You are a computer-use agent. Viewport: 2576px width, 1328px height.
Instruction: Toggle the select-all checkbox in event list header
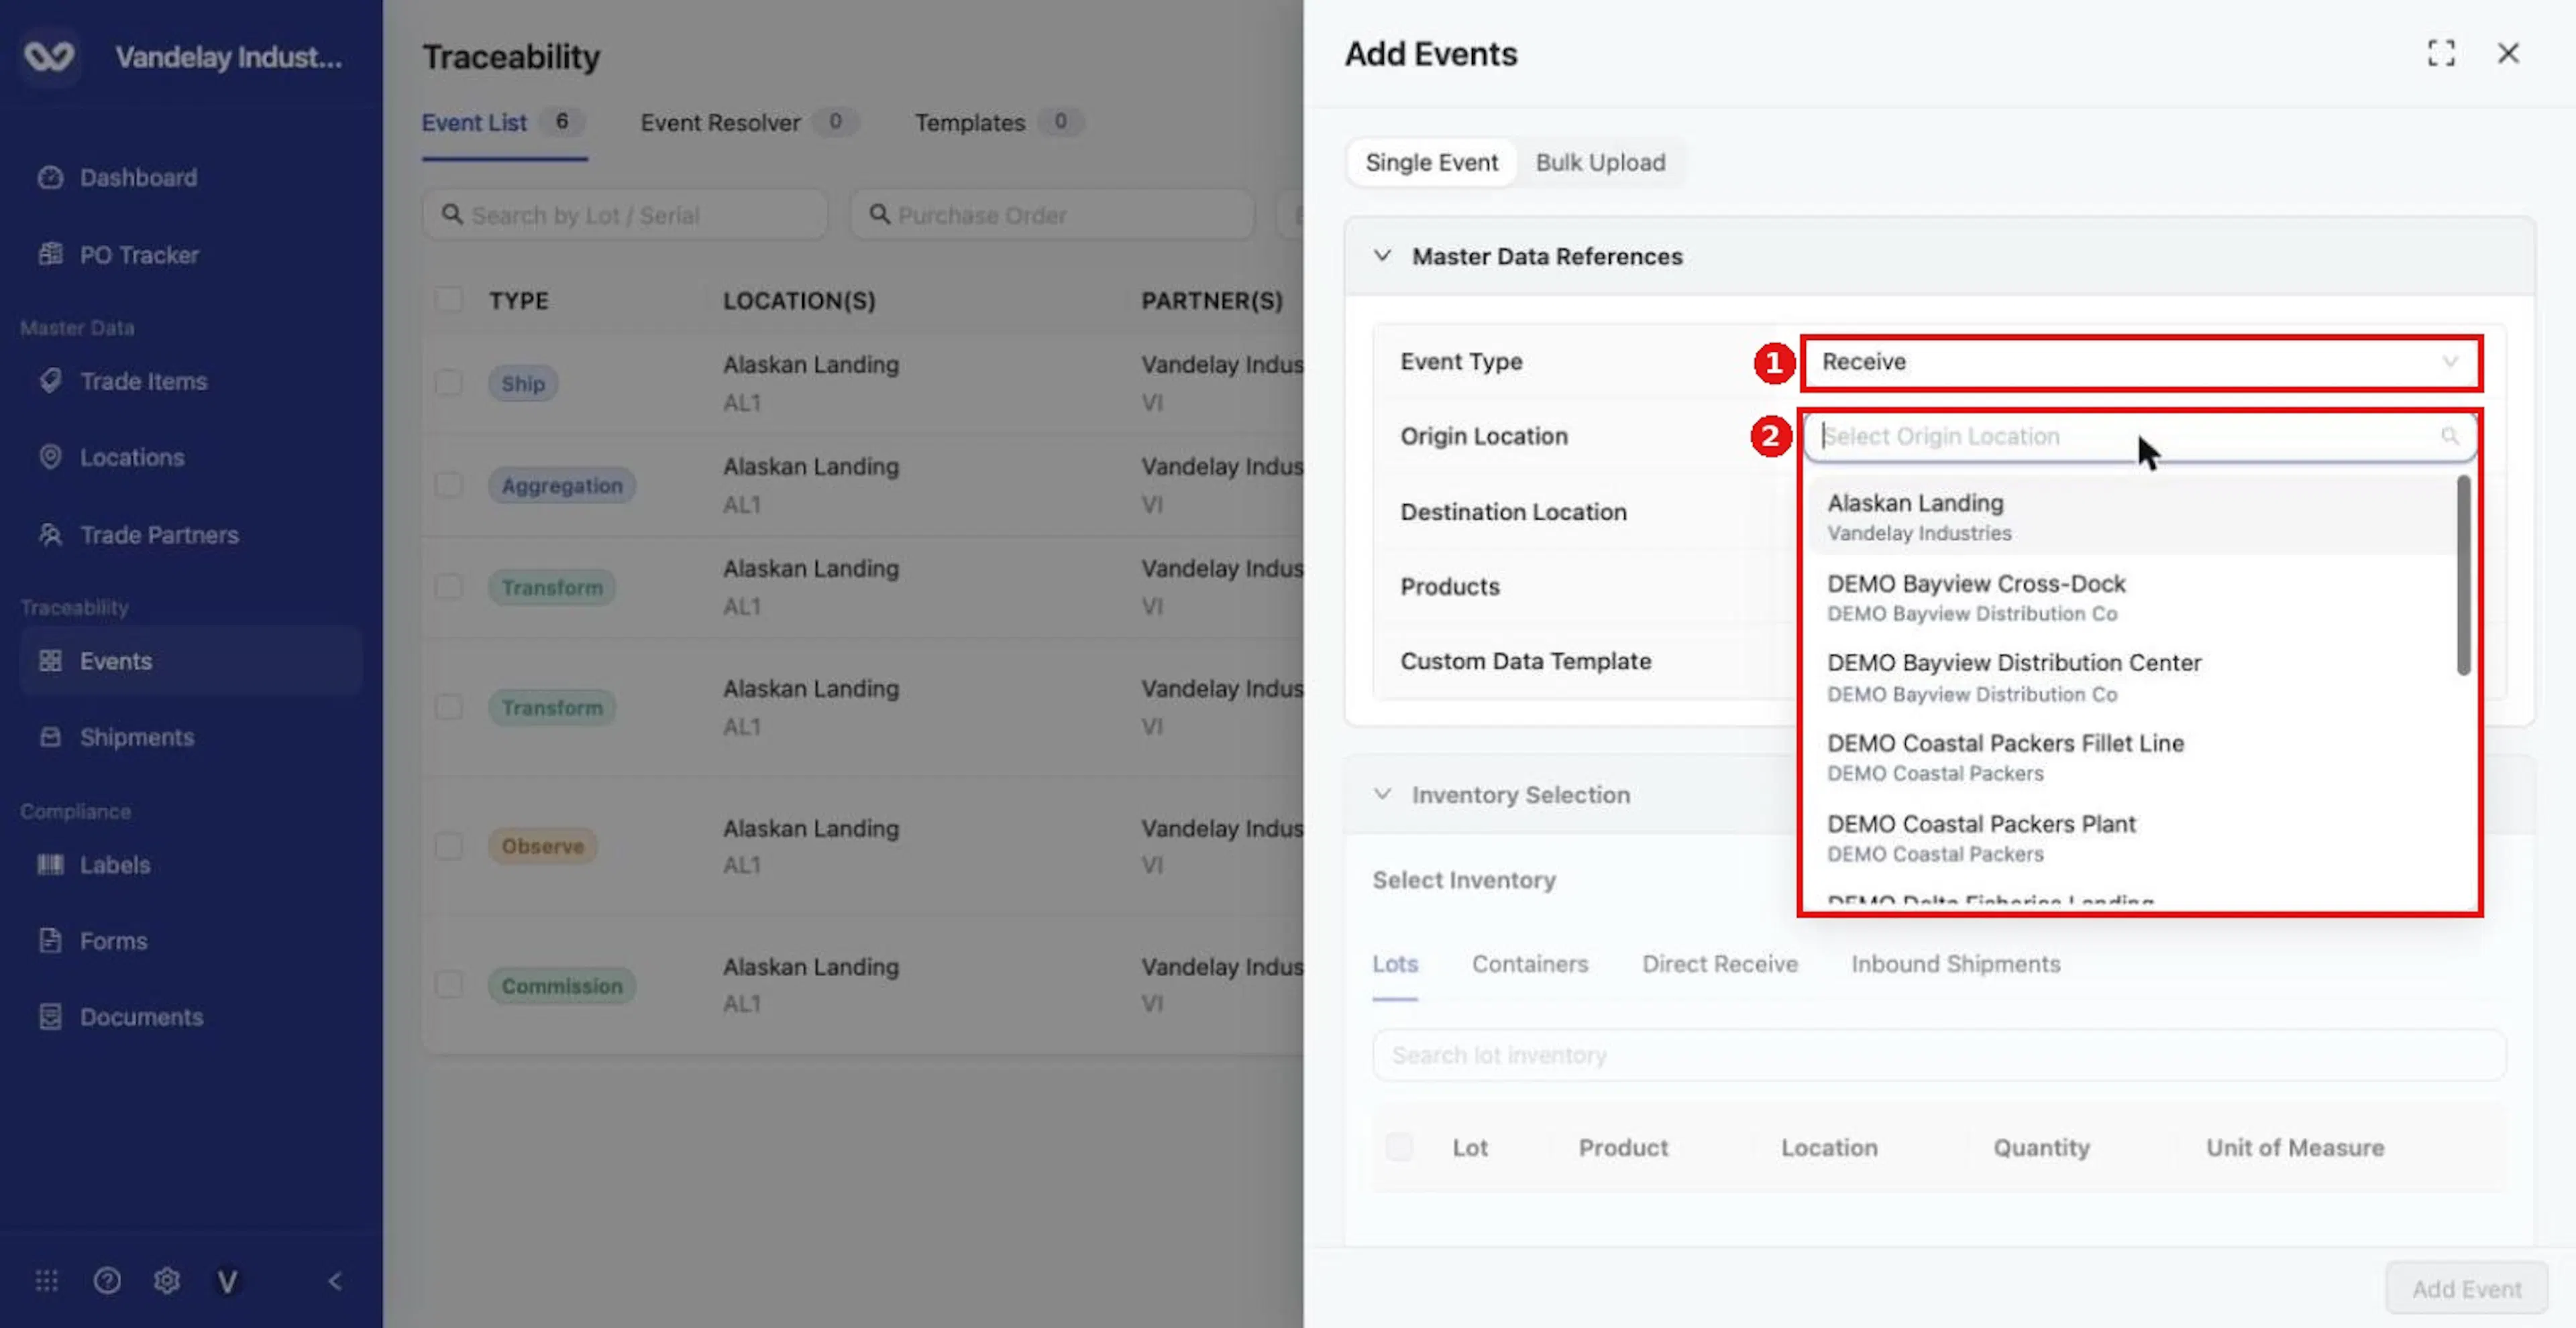449,300
